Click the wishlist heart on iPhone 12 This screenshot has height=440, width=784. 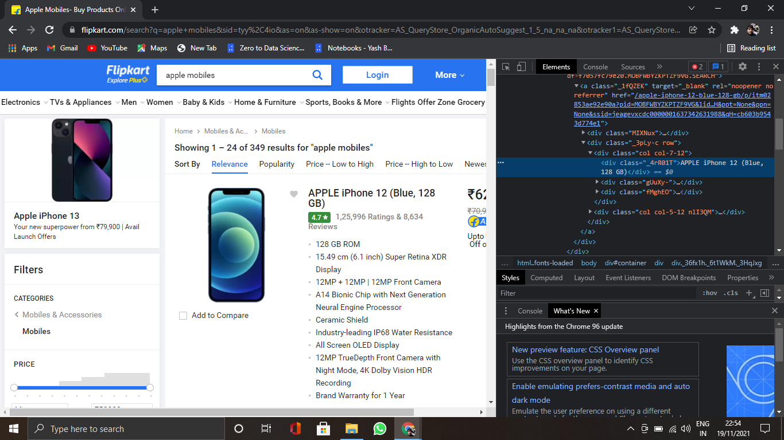[294, 194]
